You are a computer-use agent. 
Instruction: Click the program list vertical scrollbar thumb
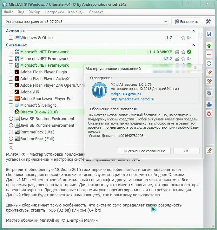(200, 36)
